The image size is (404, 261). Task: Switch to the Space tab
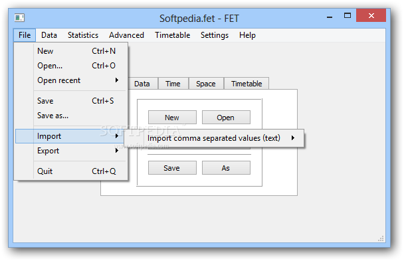[205, 84]
